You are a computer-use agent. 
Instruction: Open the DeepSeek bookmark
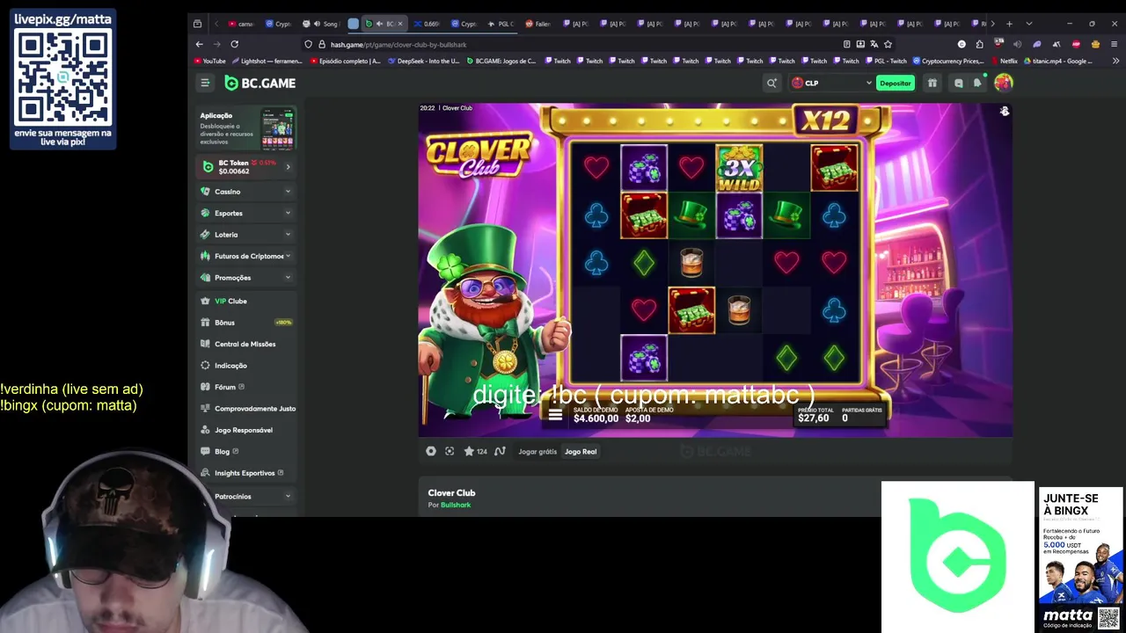tap(423, 62)
